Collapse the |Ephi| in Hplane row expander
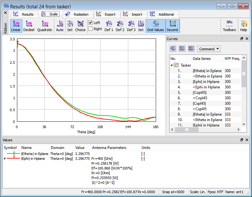The height and width of the screenshot is (197, 252). pos(4,159)
